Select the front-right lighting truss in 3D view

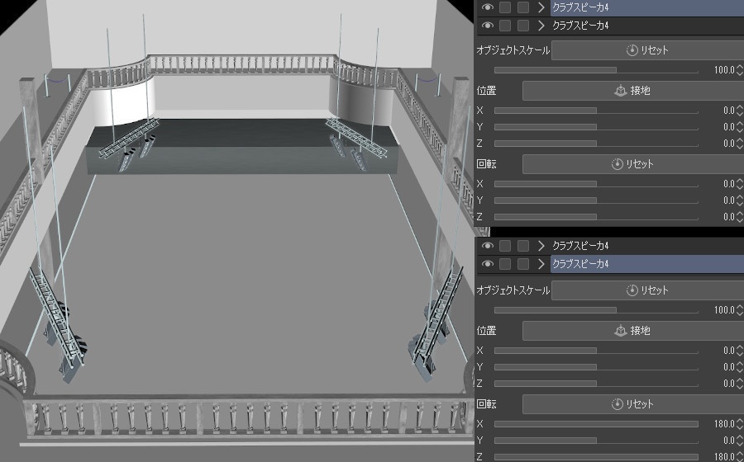click(438, 314)
